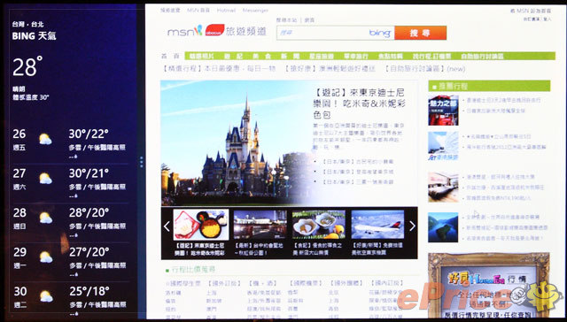567x322 pixels.
Task: Open the Messenger link at the top
Action: pos(255,11)
